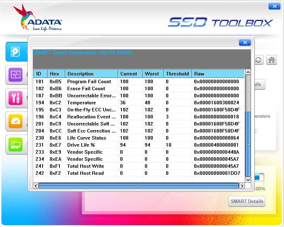Open the Drive Information sidebar icon
The image size is (284, 227).
pos(16,52)
